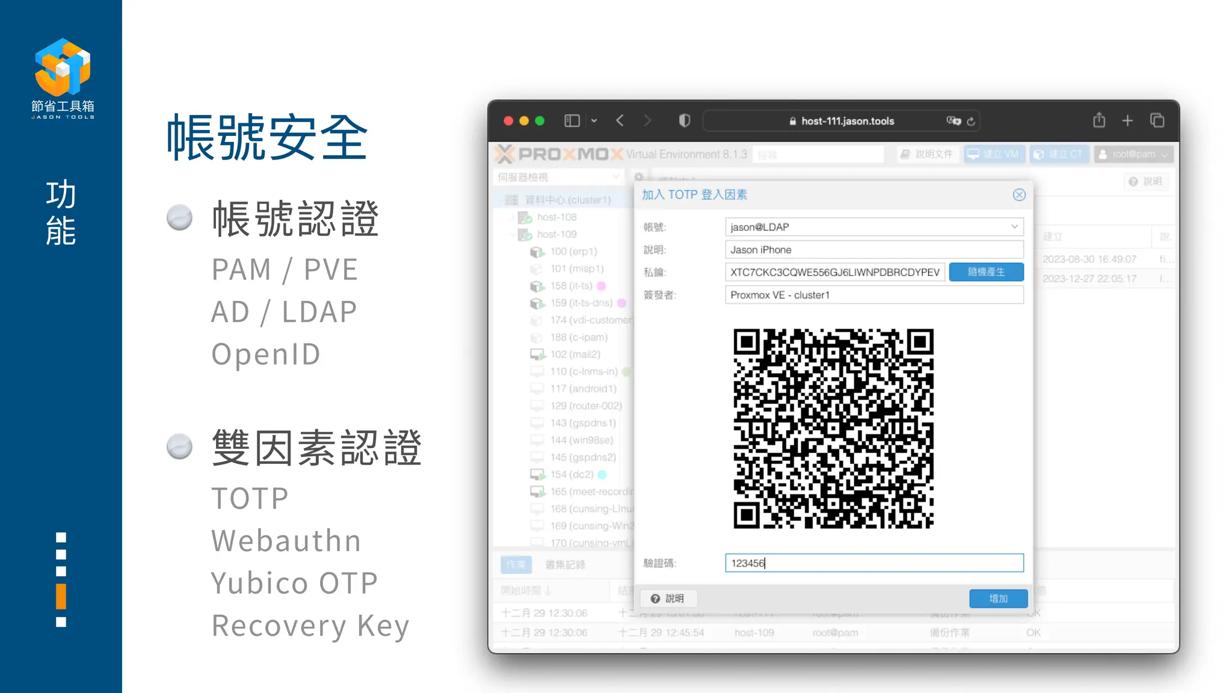
Task: Click the Proxmox search field
Action: pyautogui.click(x=818, y=155)
